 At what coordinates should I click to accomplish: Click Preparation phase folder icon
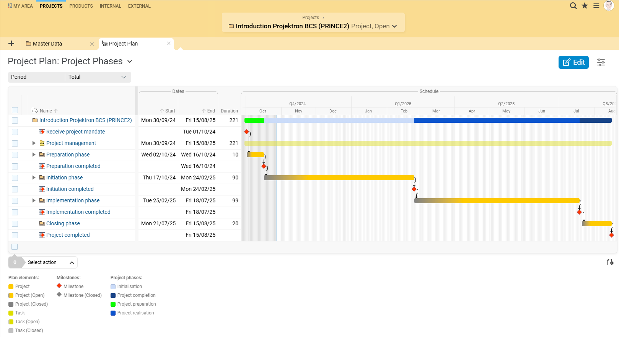point(42,155)
